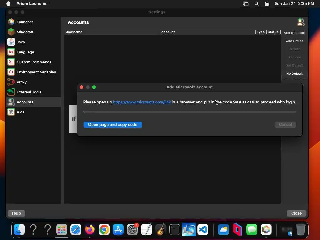
Task: Open TextEdit from the dock
Action: (146, 230)
